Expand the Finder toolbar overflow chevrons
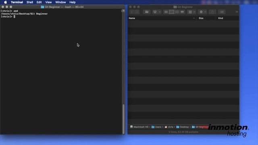Screen dimensions: 258x145 (237, 12)
